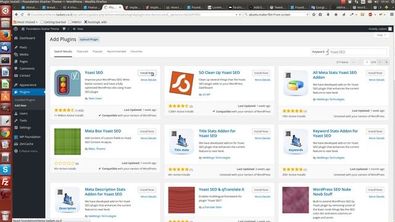Screen dimensions: 395x222
Task: View More Details for Yoast SEO
Action: pyautogui.click(x=148, y=80)
